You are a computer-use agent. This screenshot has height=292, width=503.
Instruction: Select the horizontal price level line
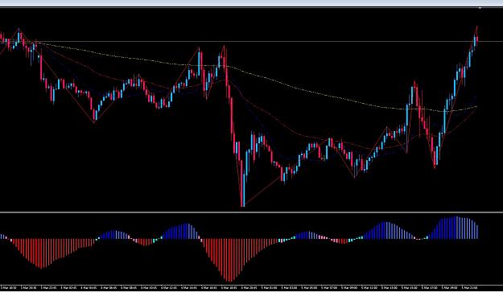(x=251, y=41)
